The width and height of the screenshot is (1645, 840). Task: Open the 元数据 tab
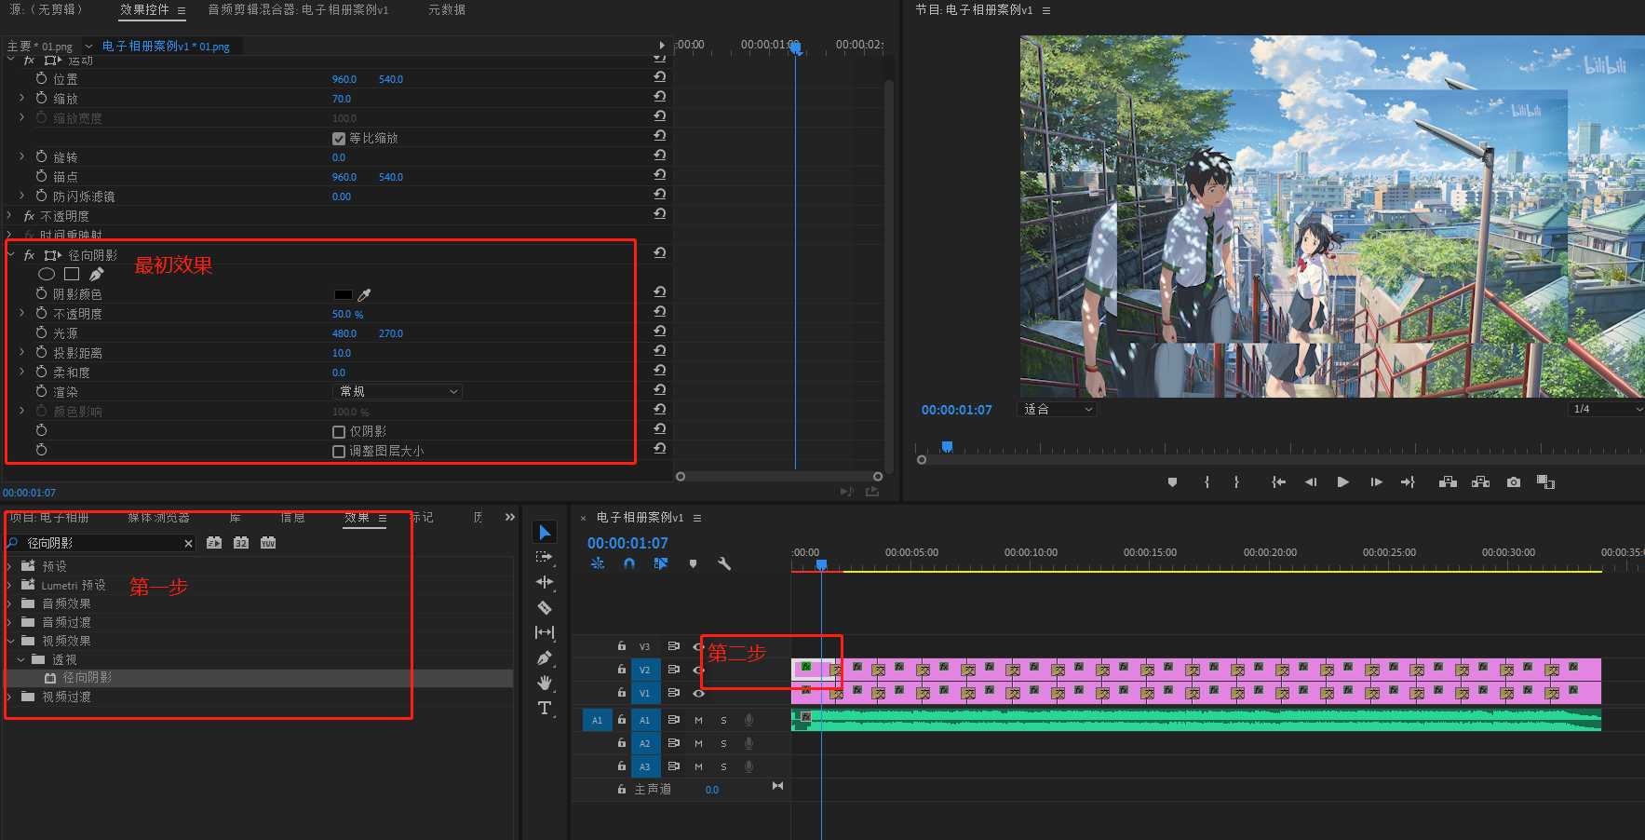[x=447, y=9]
